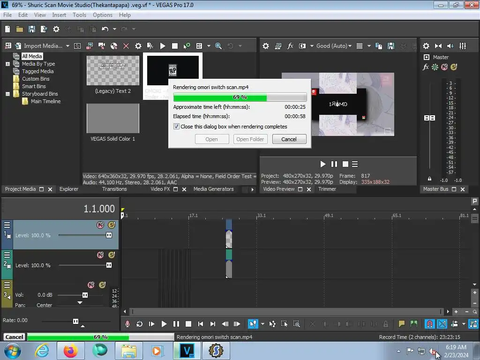The width and height of the screenshot is (480, 360).
Task: Click the Undo arrow icon
Action: pyautogui.click(x=105, y=29)
